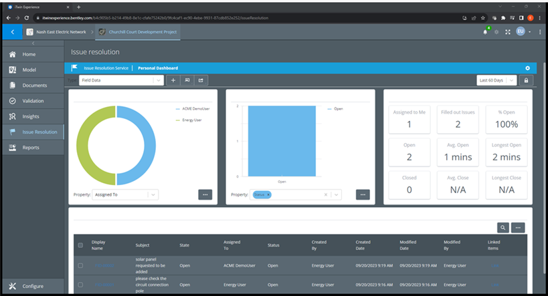
Task: Open the Validation sidebar item
Action: pos(33,101)
